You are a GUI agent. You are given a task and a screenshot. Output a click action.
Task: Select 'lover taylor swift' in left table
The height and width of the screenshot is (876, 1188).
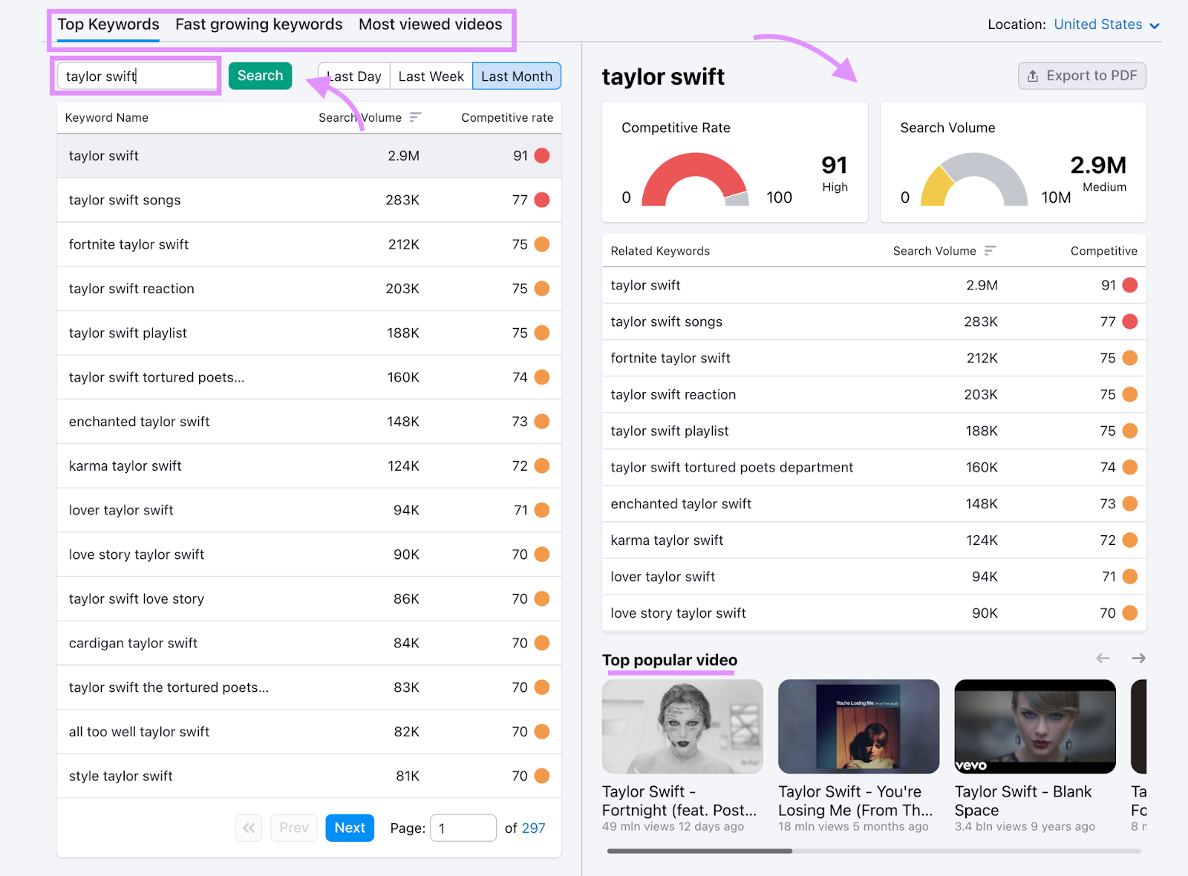coord(309,510)
